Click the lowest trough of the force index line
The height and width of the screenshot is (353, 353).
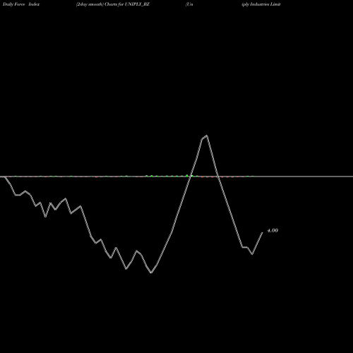[x=151, y=273]
